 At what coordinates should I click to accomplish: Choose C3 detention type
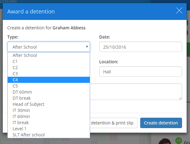click(49, 74)
